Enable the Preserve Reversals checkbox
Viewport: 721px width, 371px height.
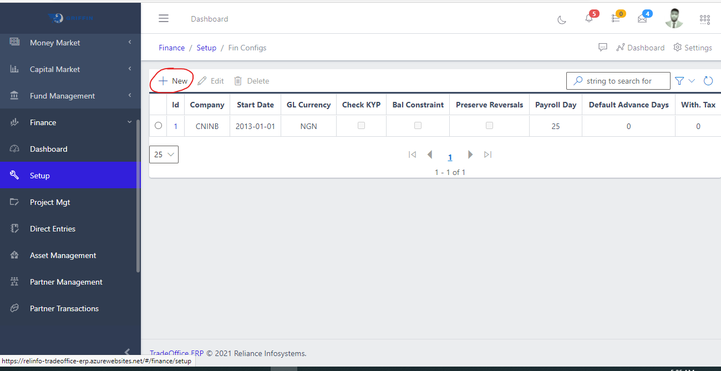(x=489, y=125)
